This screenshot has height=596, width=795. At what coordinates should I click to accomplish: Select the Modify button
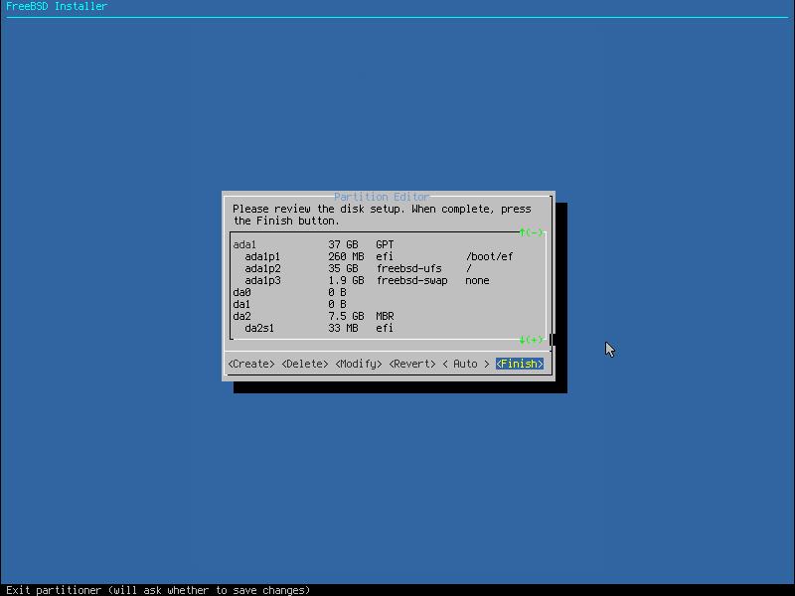coord(359,364)
